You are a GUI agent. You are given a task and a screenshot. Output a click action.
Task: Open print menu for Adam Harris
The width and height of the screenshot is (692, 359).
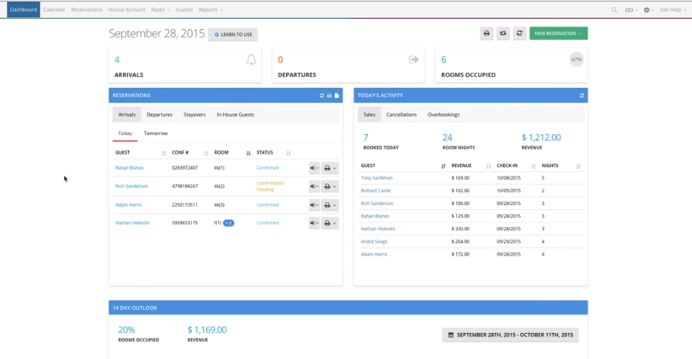point(330,205)
